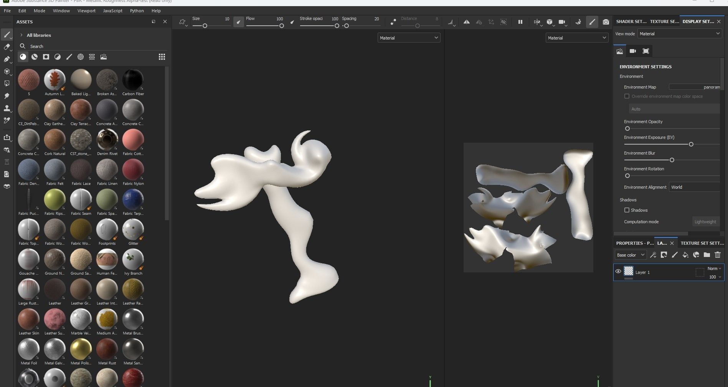This screenshot has width=728, height=387.
Task: Delete the selected layer with trash icon
Action: coord(718,255)
